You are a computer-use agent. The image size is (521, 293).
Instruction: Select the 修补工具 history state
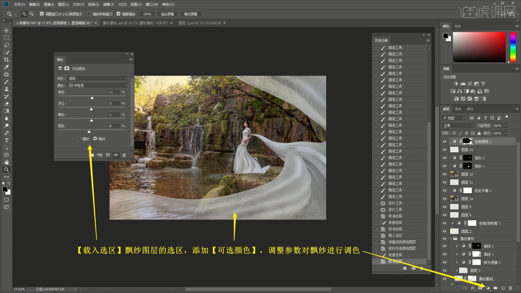[x=395, y=203]
